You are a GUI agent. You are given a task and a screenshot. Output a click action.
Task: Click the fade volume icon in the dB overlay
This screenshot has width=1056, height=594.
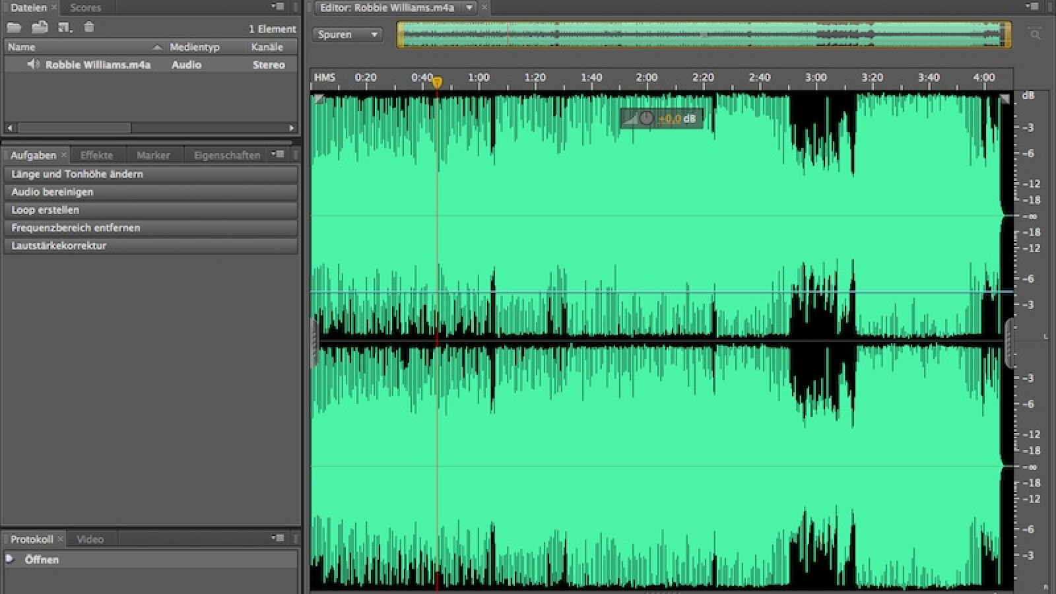click(x=630, y=119)
